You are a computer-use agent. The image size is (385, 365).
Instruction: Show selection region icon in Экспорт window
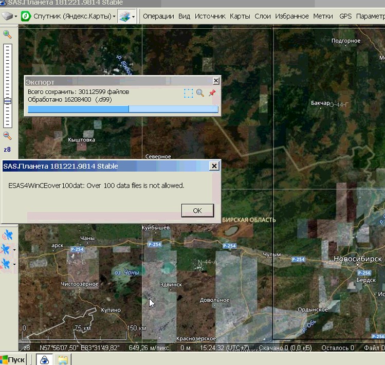(x=189, y=93)
